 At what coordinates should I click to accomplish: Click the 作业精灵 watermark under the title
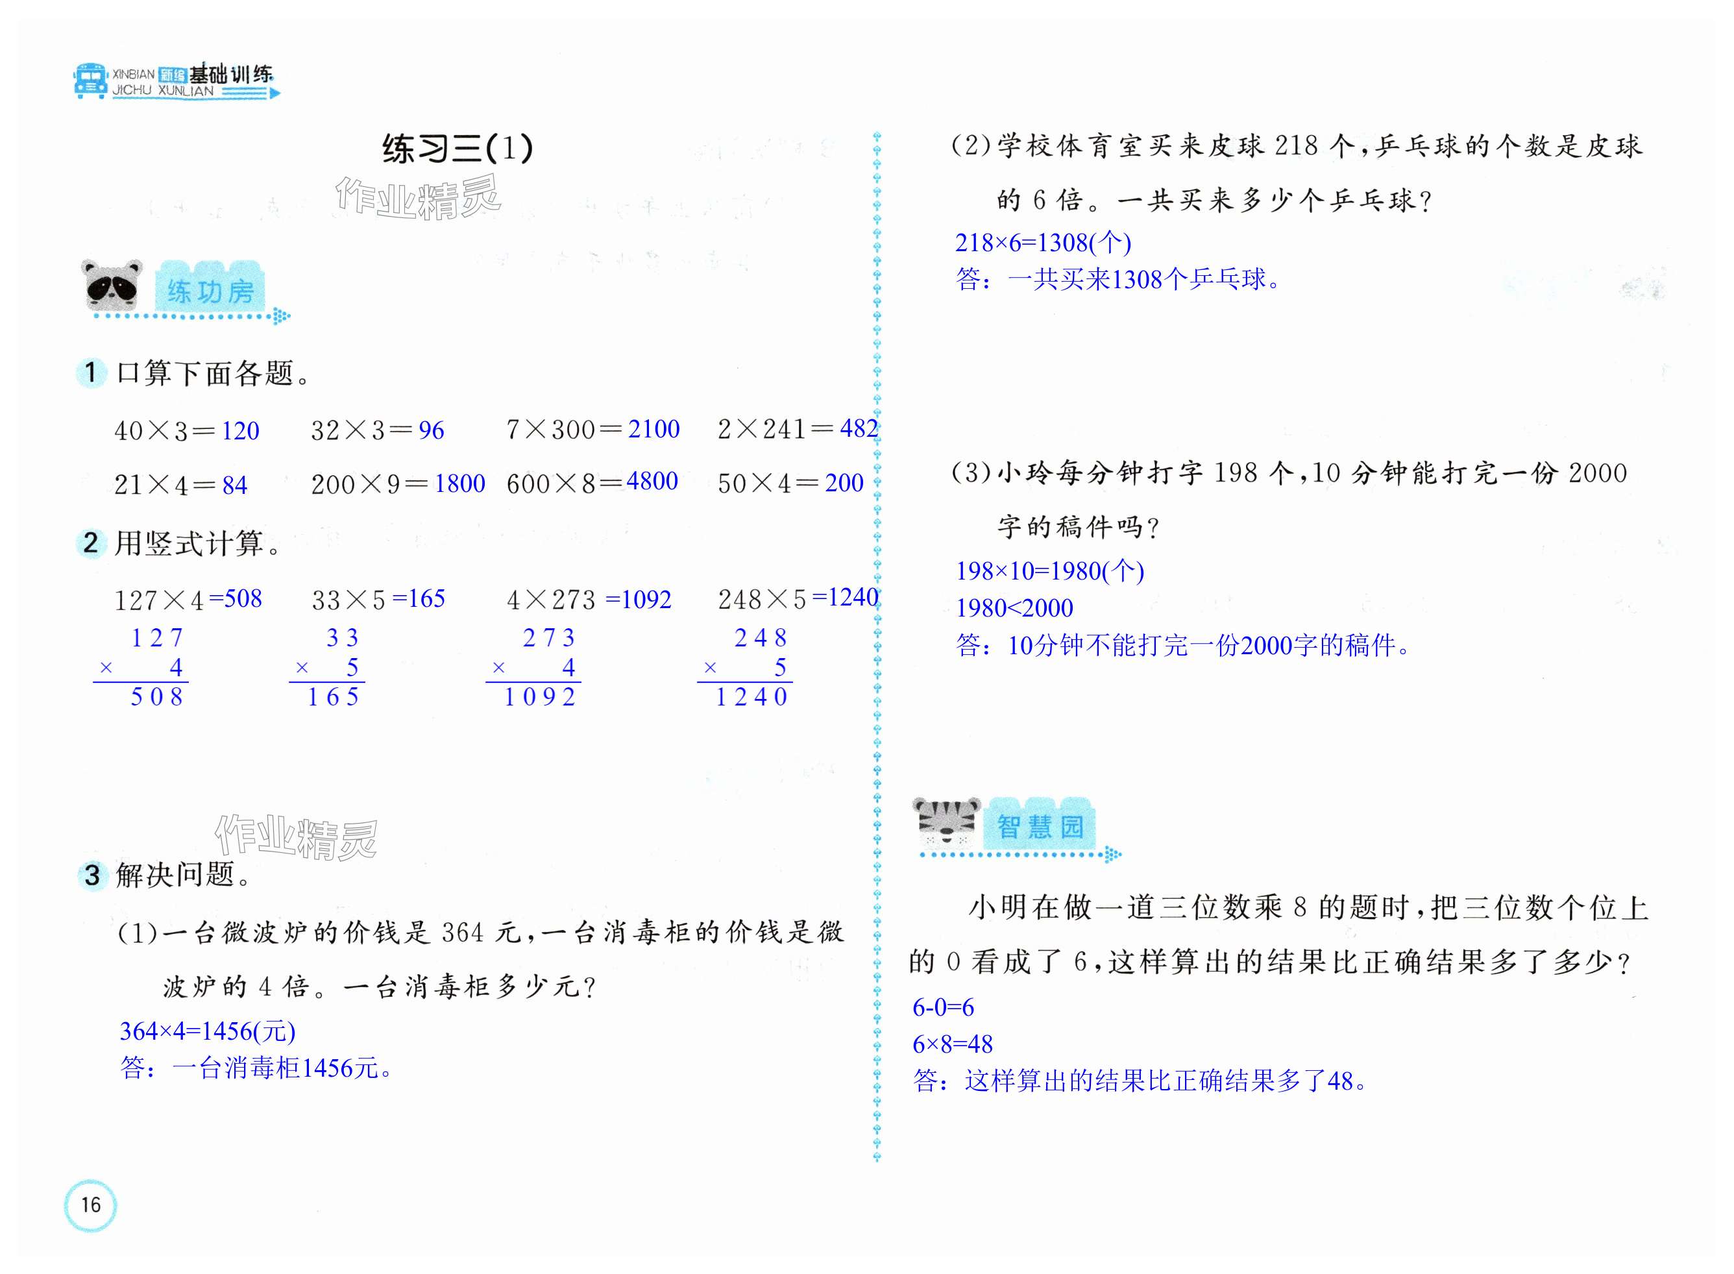point(419,197)
